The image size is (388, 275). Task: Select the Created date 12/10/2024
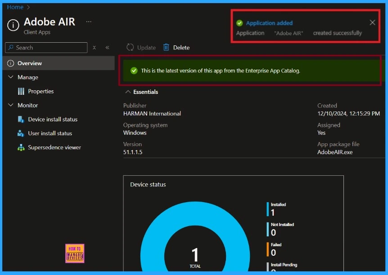coord(348,114)
